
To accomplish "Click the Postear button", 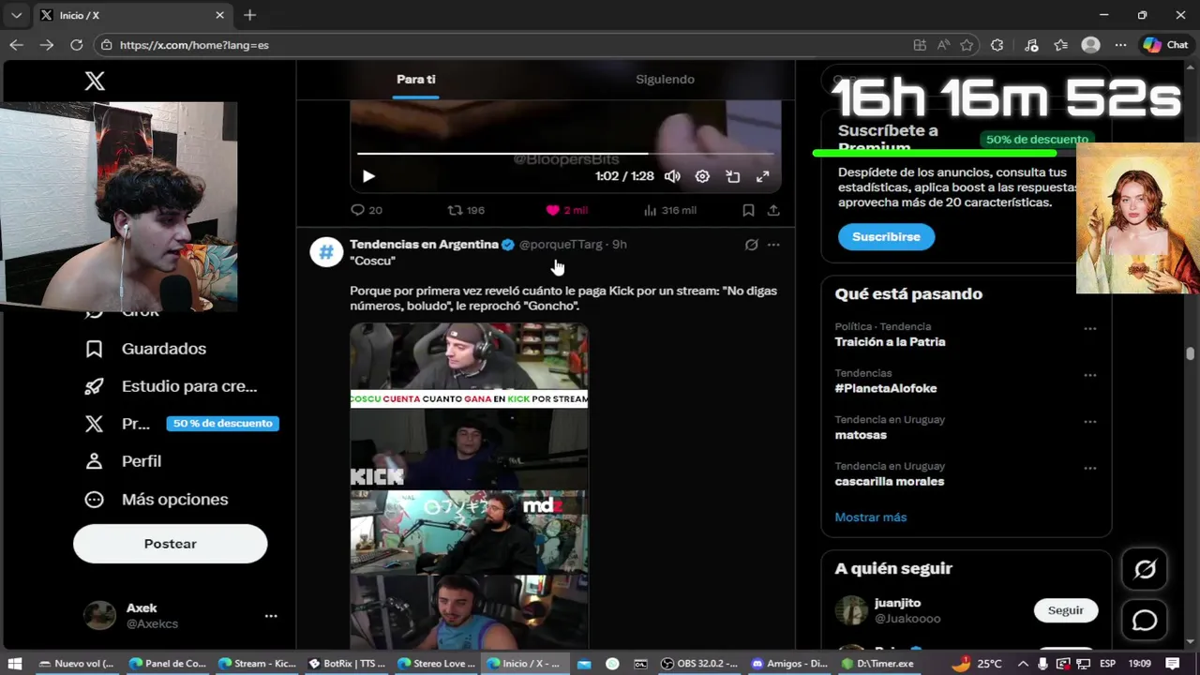I will 171,544.
